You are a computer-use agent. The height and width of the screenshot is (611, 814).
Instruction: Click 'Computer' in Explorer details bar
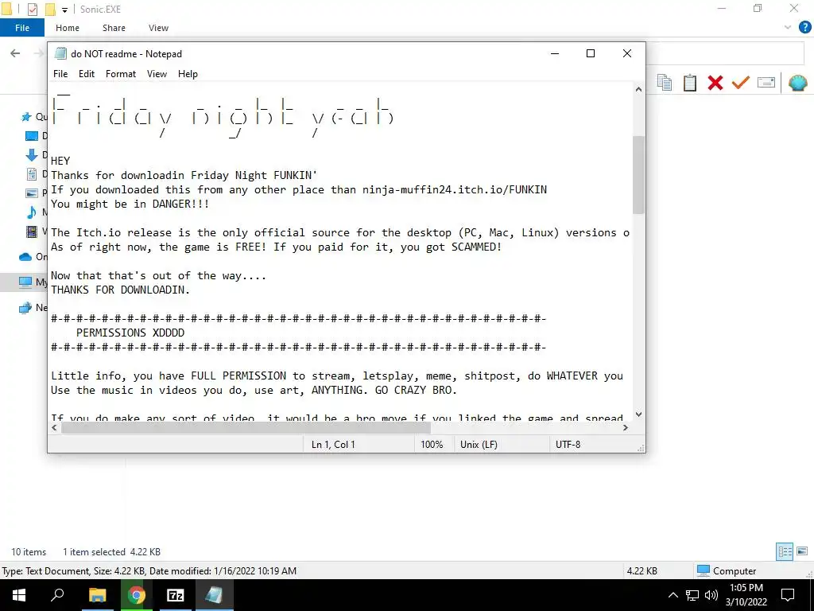coord(735,571)
